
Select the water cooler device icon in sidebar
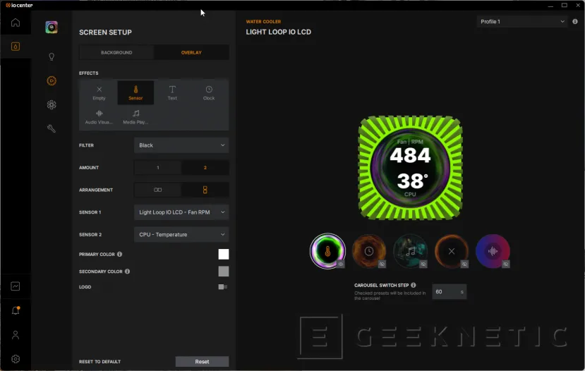[16, 47]
